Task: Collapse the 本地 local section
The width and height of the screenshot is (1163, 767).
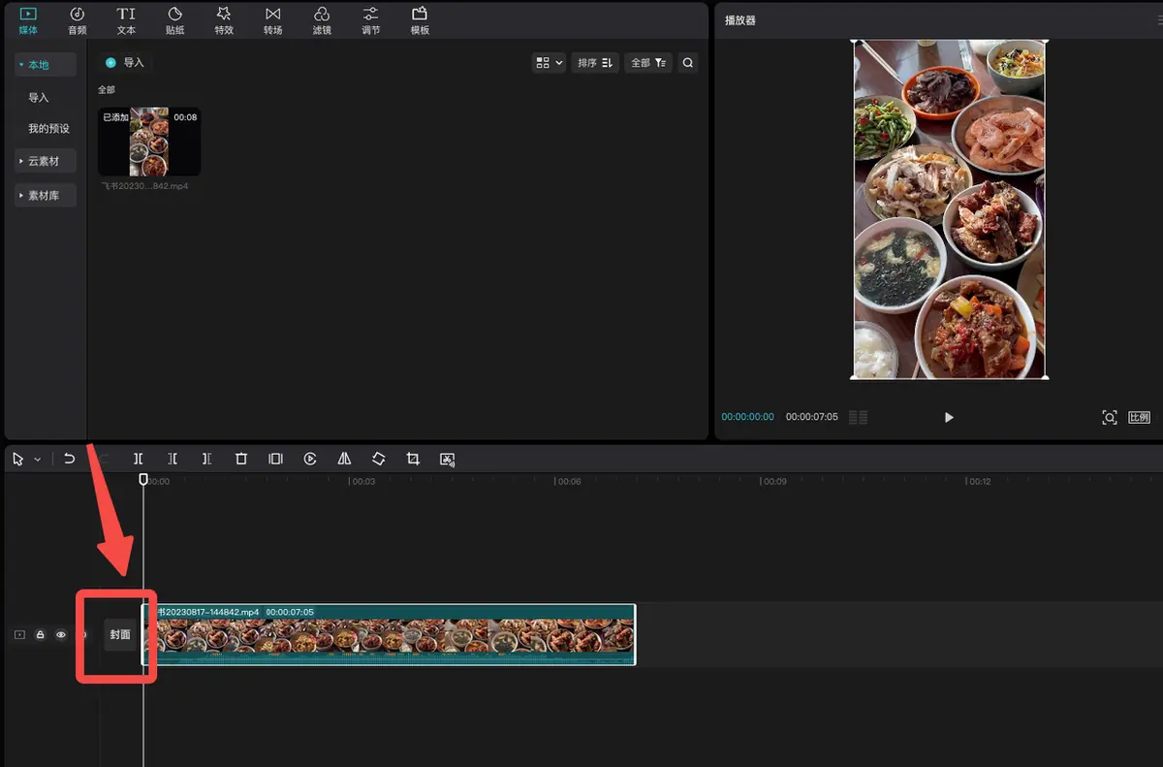Action: pos(45,65)
